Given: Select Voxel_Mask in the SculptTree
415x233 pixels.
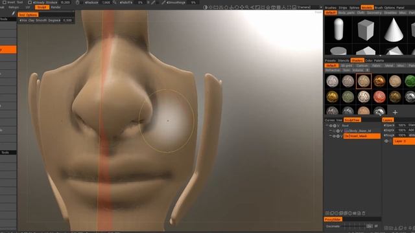Looking at the screenshot, I should coord(362,136).
